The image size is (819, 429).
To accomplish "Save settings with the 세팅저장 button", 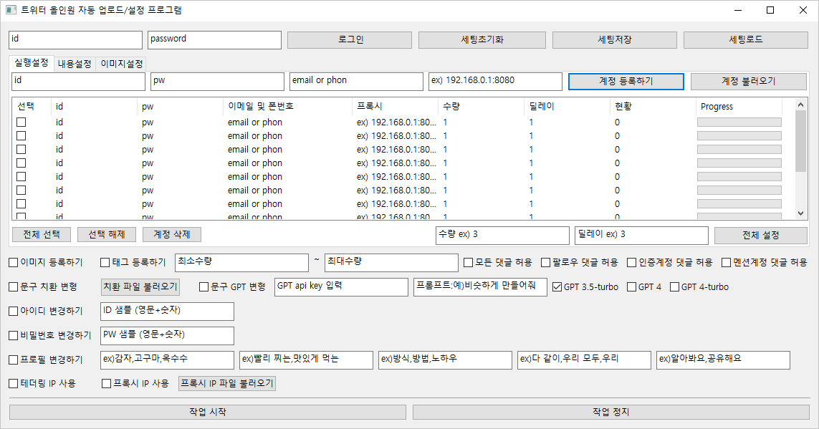I will tap(615, 39).
